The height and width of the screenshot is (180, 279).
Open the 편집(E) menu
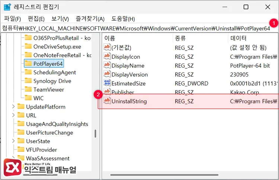tap(36, 19)
